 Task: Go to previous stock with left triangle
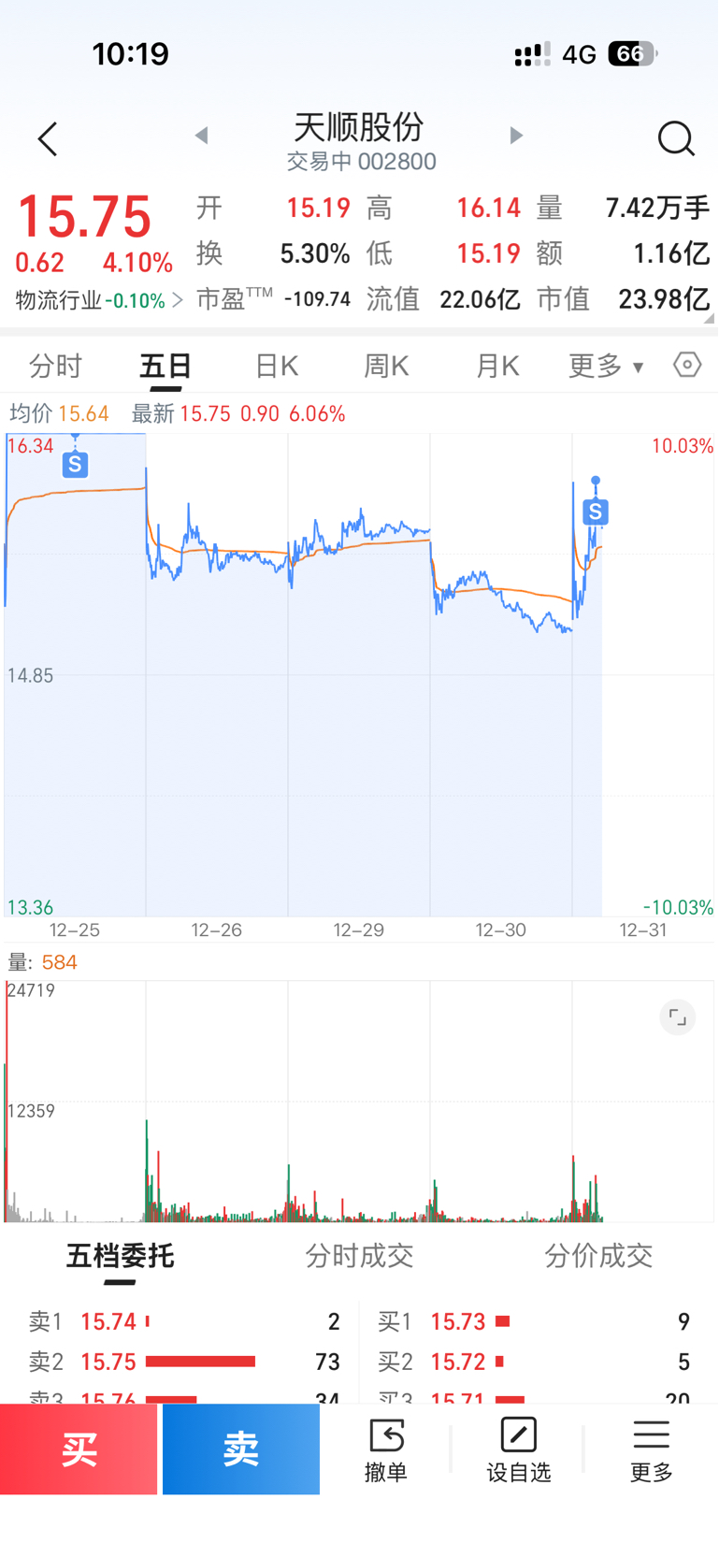click(201, 136)
